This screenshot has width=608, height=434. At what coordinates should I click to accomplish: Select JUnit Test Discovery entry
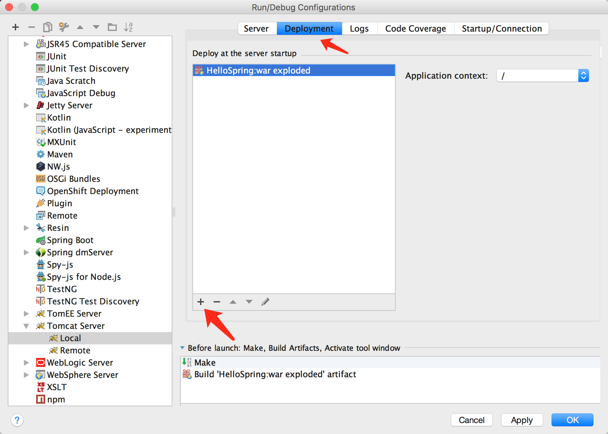pos(90,69)
